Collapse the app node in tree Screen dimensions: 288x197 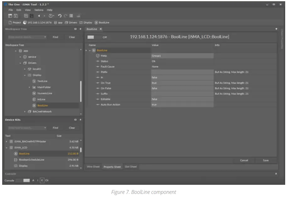(16, 51)
